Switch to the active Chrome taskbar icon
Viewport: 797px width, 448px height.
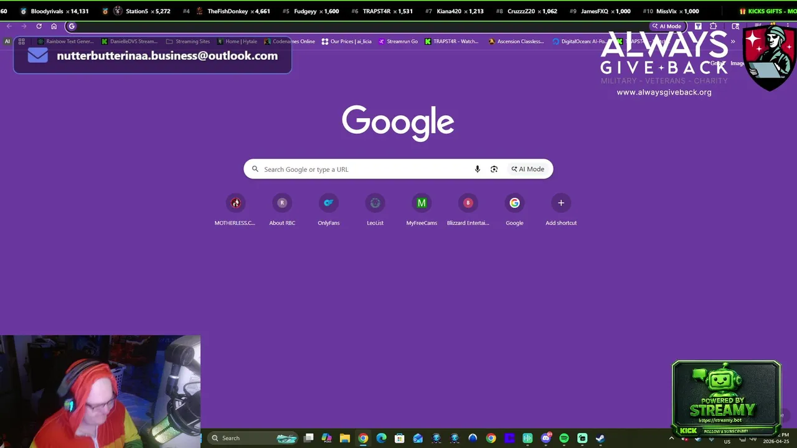point(363,438)
